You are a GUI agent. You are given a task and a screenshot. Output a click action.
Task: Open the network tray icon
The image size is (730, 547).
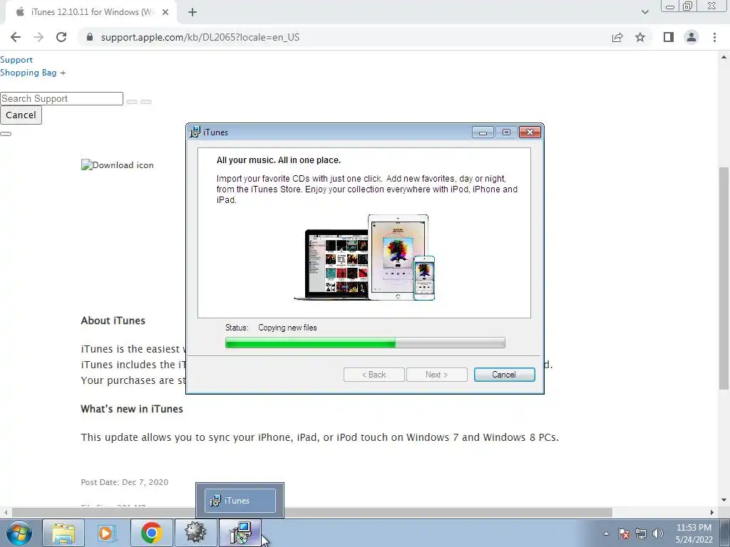tap(641, 533)
